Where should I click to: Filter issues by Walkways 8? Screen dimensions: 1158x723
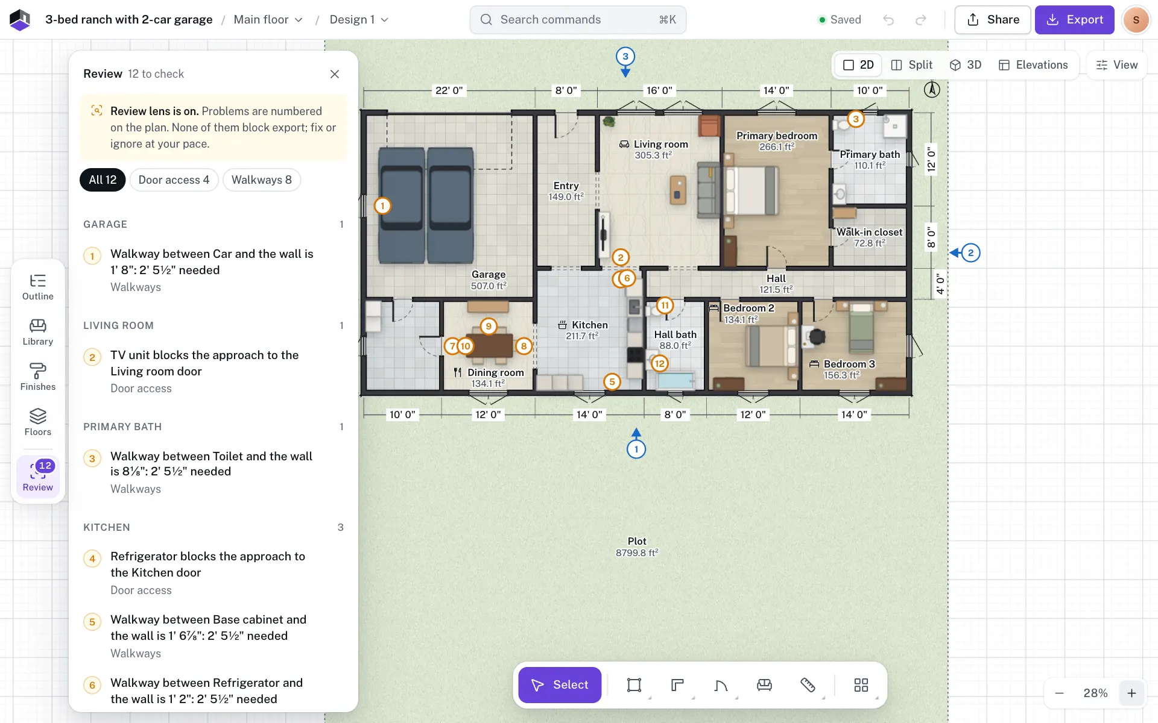pyautogui.click(x=262, y=180)
